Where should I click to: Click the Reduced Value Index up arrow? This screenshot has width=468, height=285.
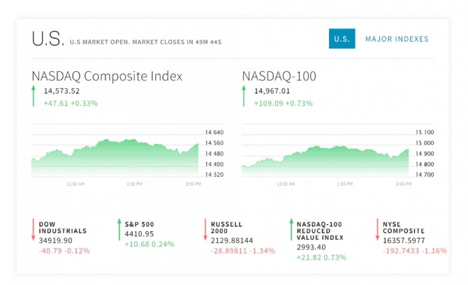click(291, 230)
